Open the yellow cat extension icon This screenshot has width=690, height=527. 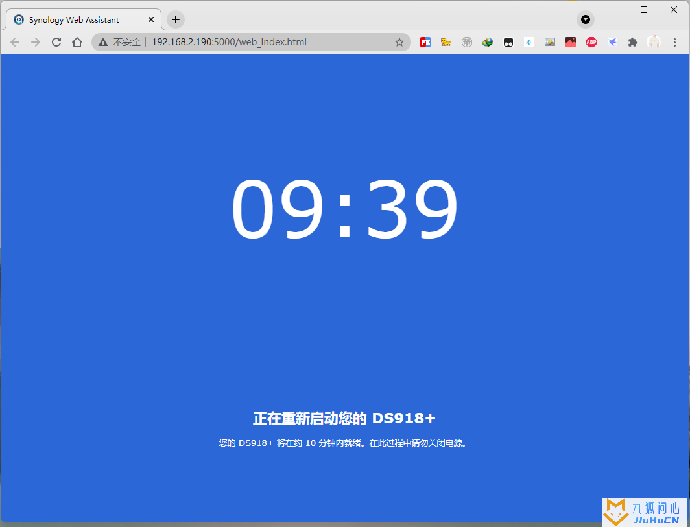tap(446, 42)
